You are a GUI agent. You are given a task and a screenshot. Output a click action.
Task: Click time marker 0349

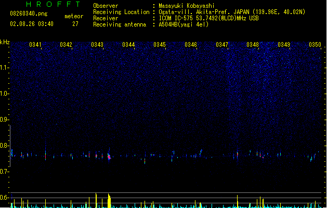pyautogui.click(x=284, y=45)
